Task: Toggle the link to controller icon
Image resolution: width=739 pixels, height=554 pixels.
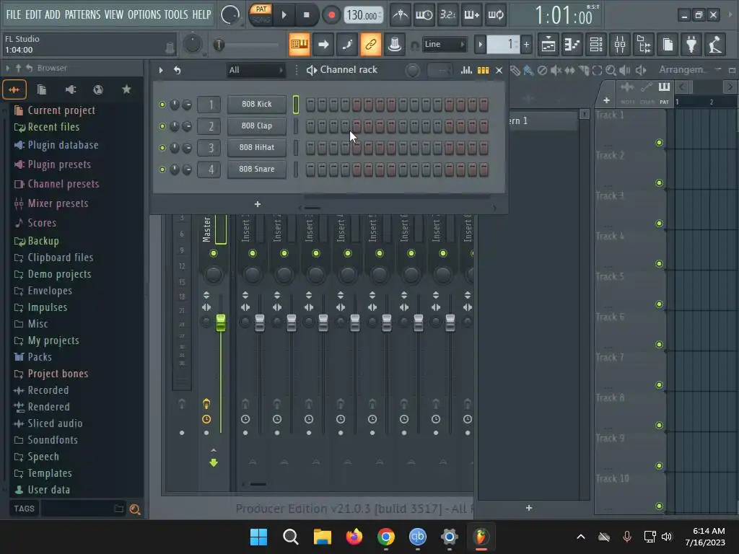Action: (370, 44)
